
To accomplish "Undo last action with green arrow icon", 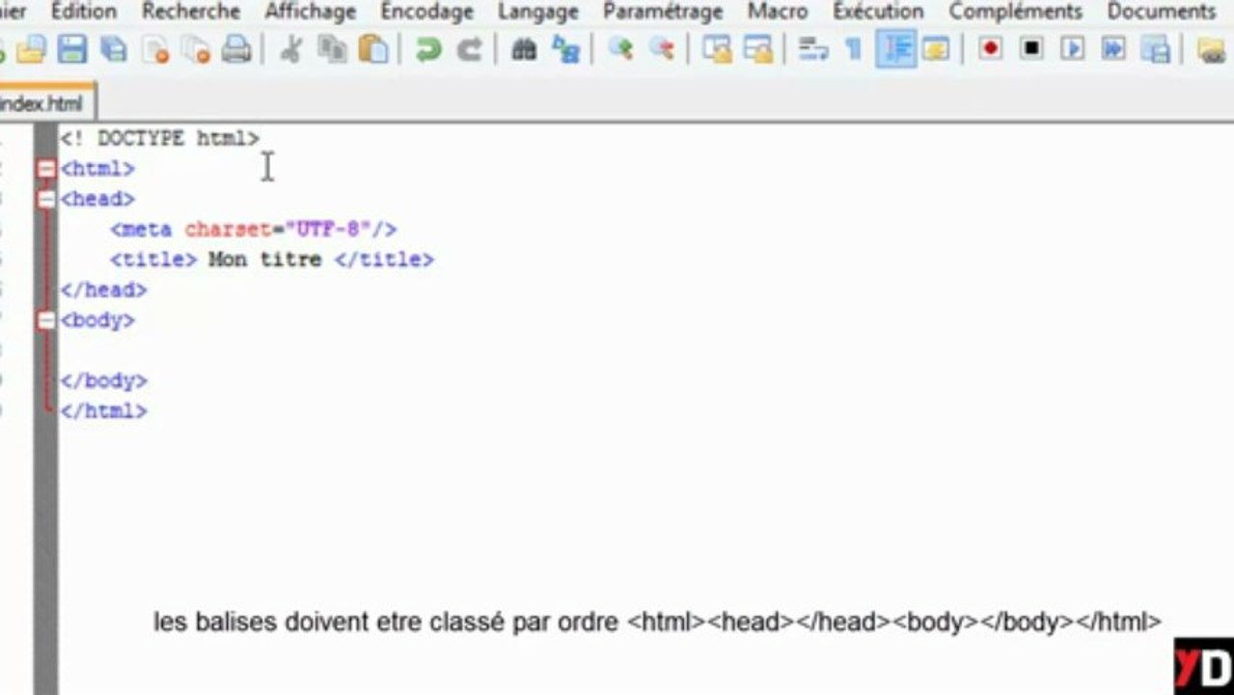I will coord(427,48).
